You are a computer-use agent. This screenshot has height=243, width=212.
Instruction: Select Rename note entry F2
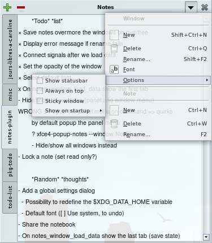pyautogui.click(x=158, y=134)
